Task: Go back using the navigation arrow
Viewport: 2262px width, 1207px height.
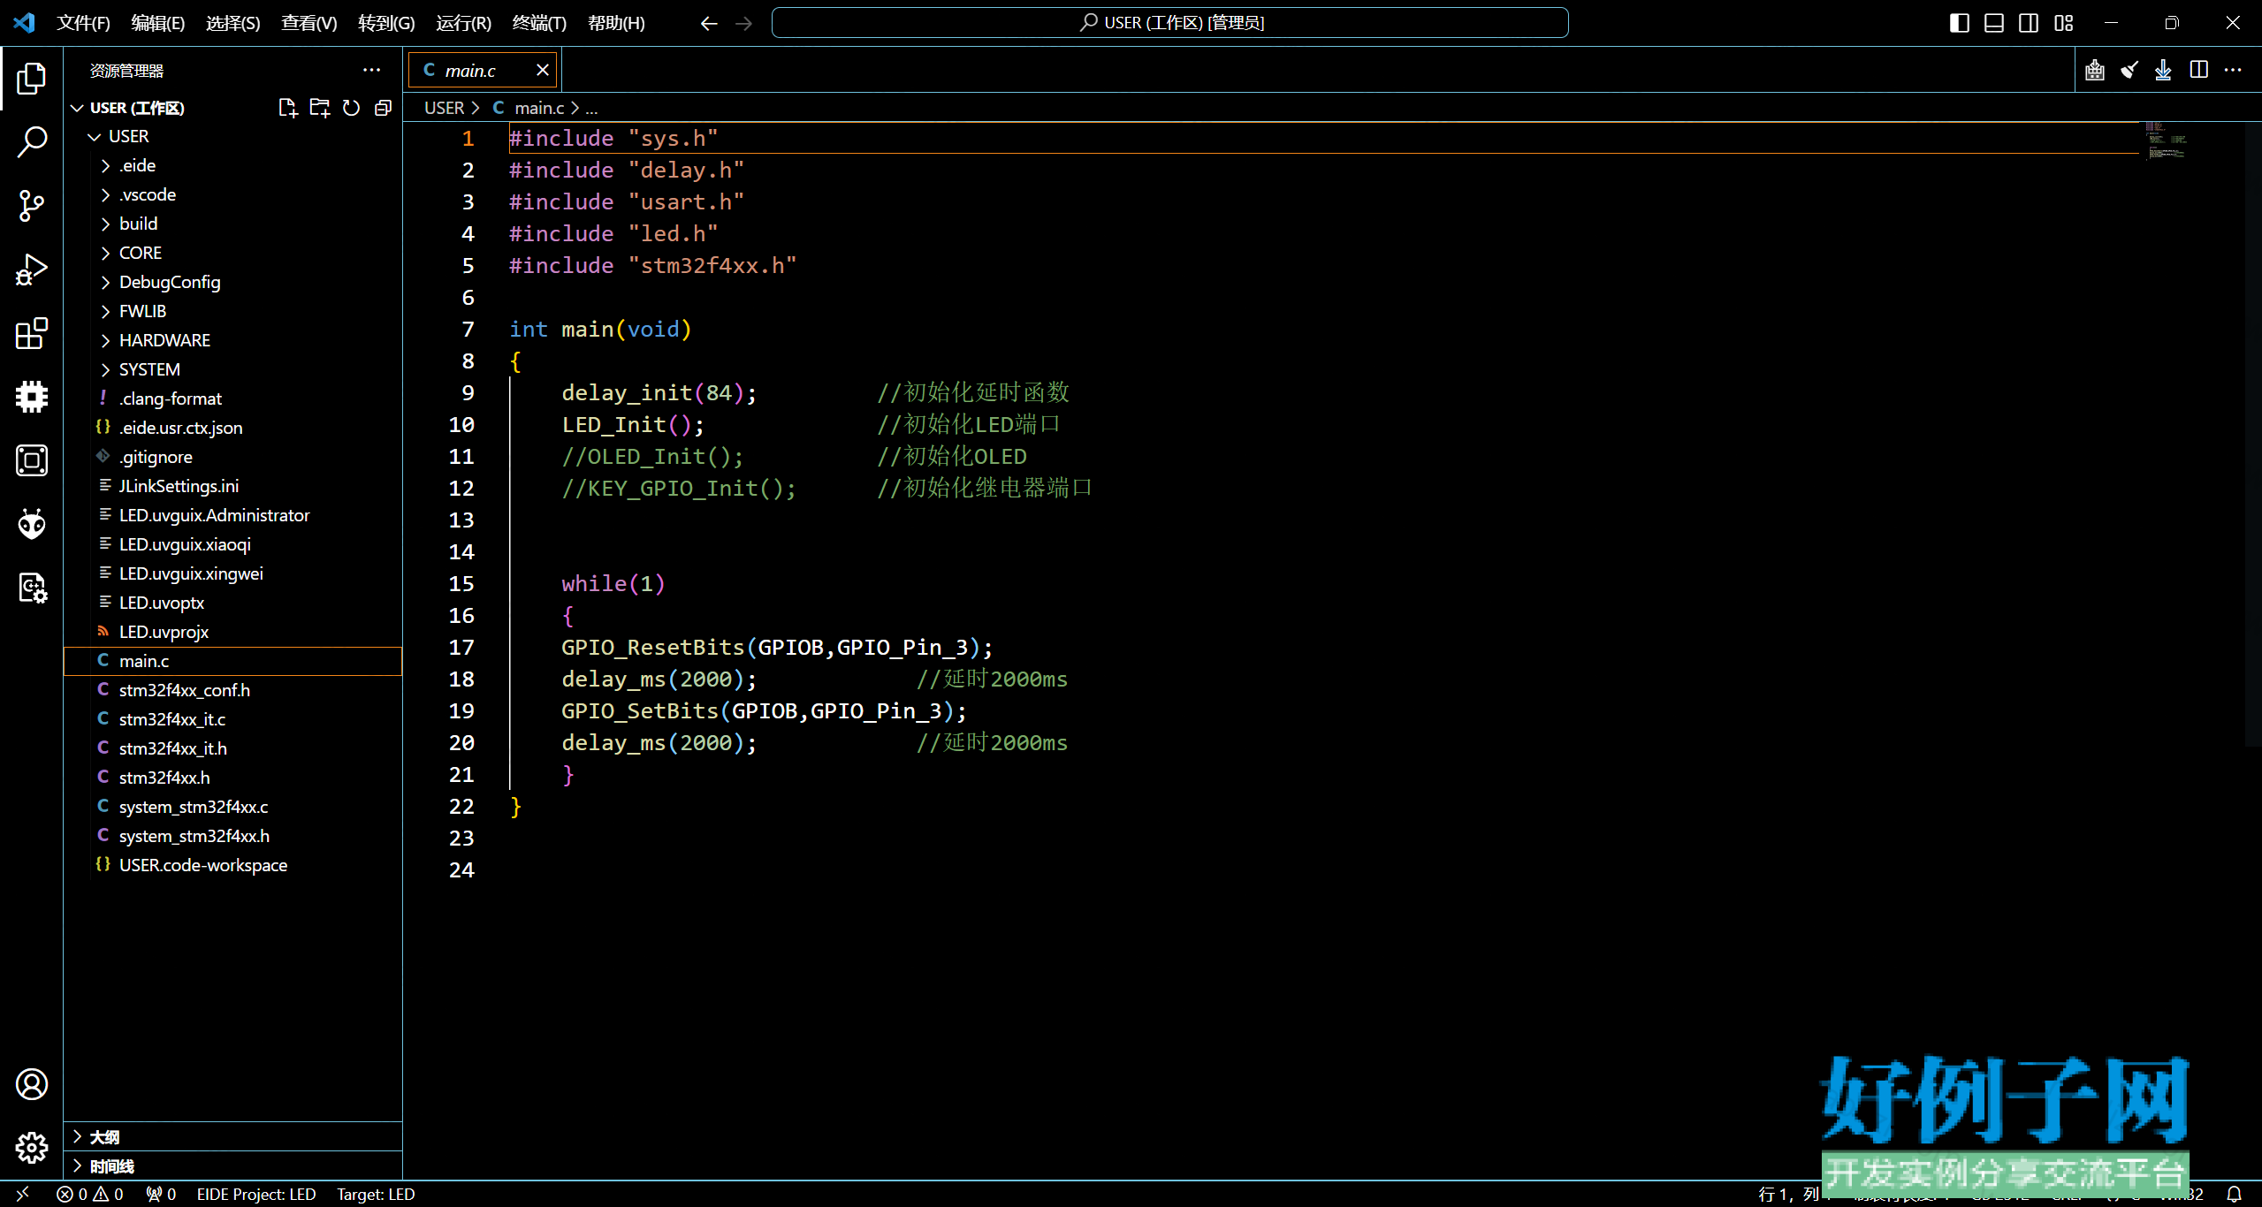Action: click(709, 23)
